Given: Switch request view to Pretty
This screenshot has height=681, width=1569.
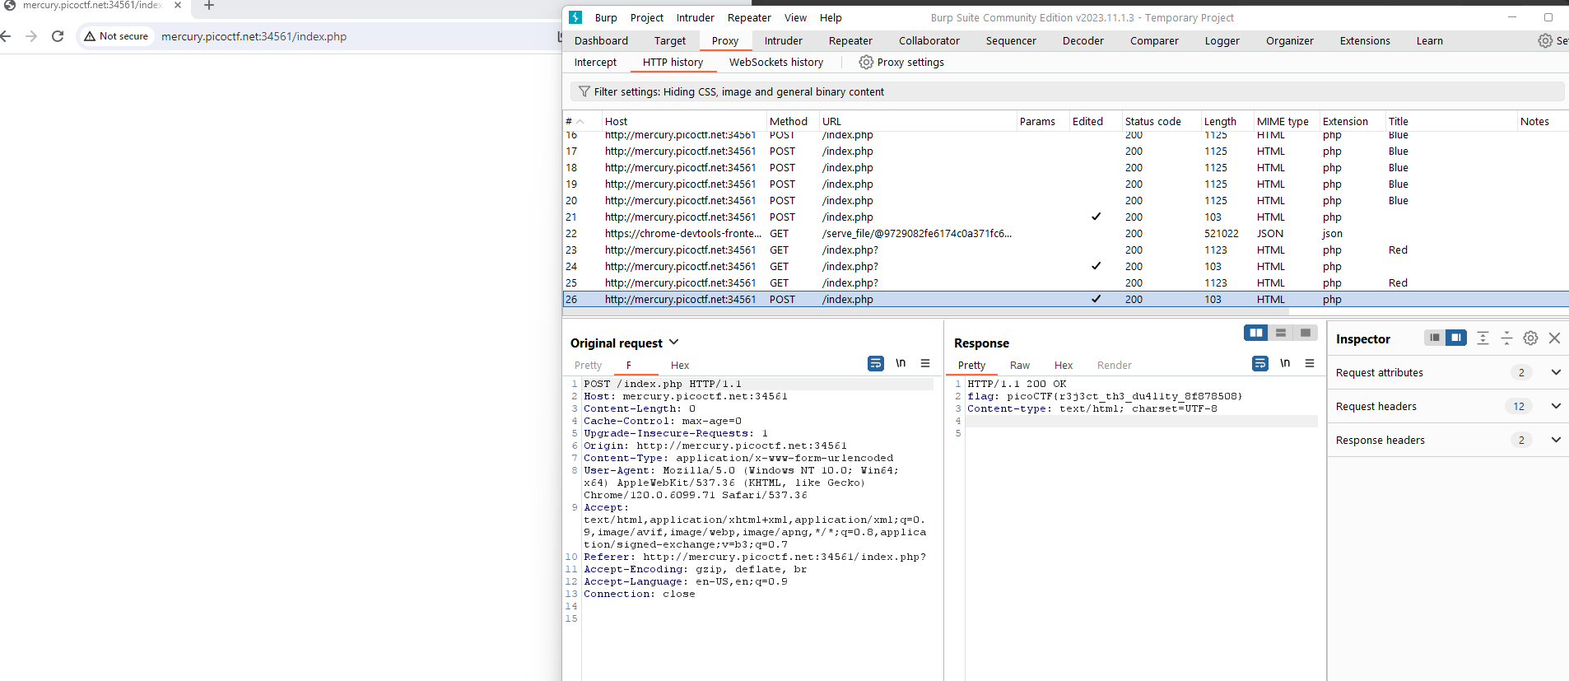Looking at the screenshot, I should [588, 365].
